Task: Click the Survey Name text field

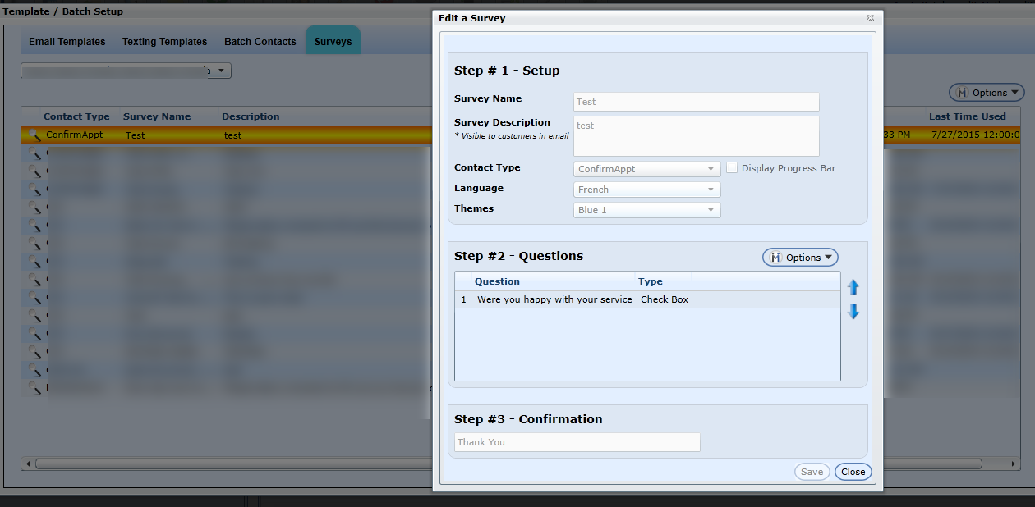Action: click(696, 102)
